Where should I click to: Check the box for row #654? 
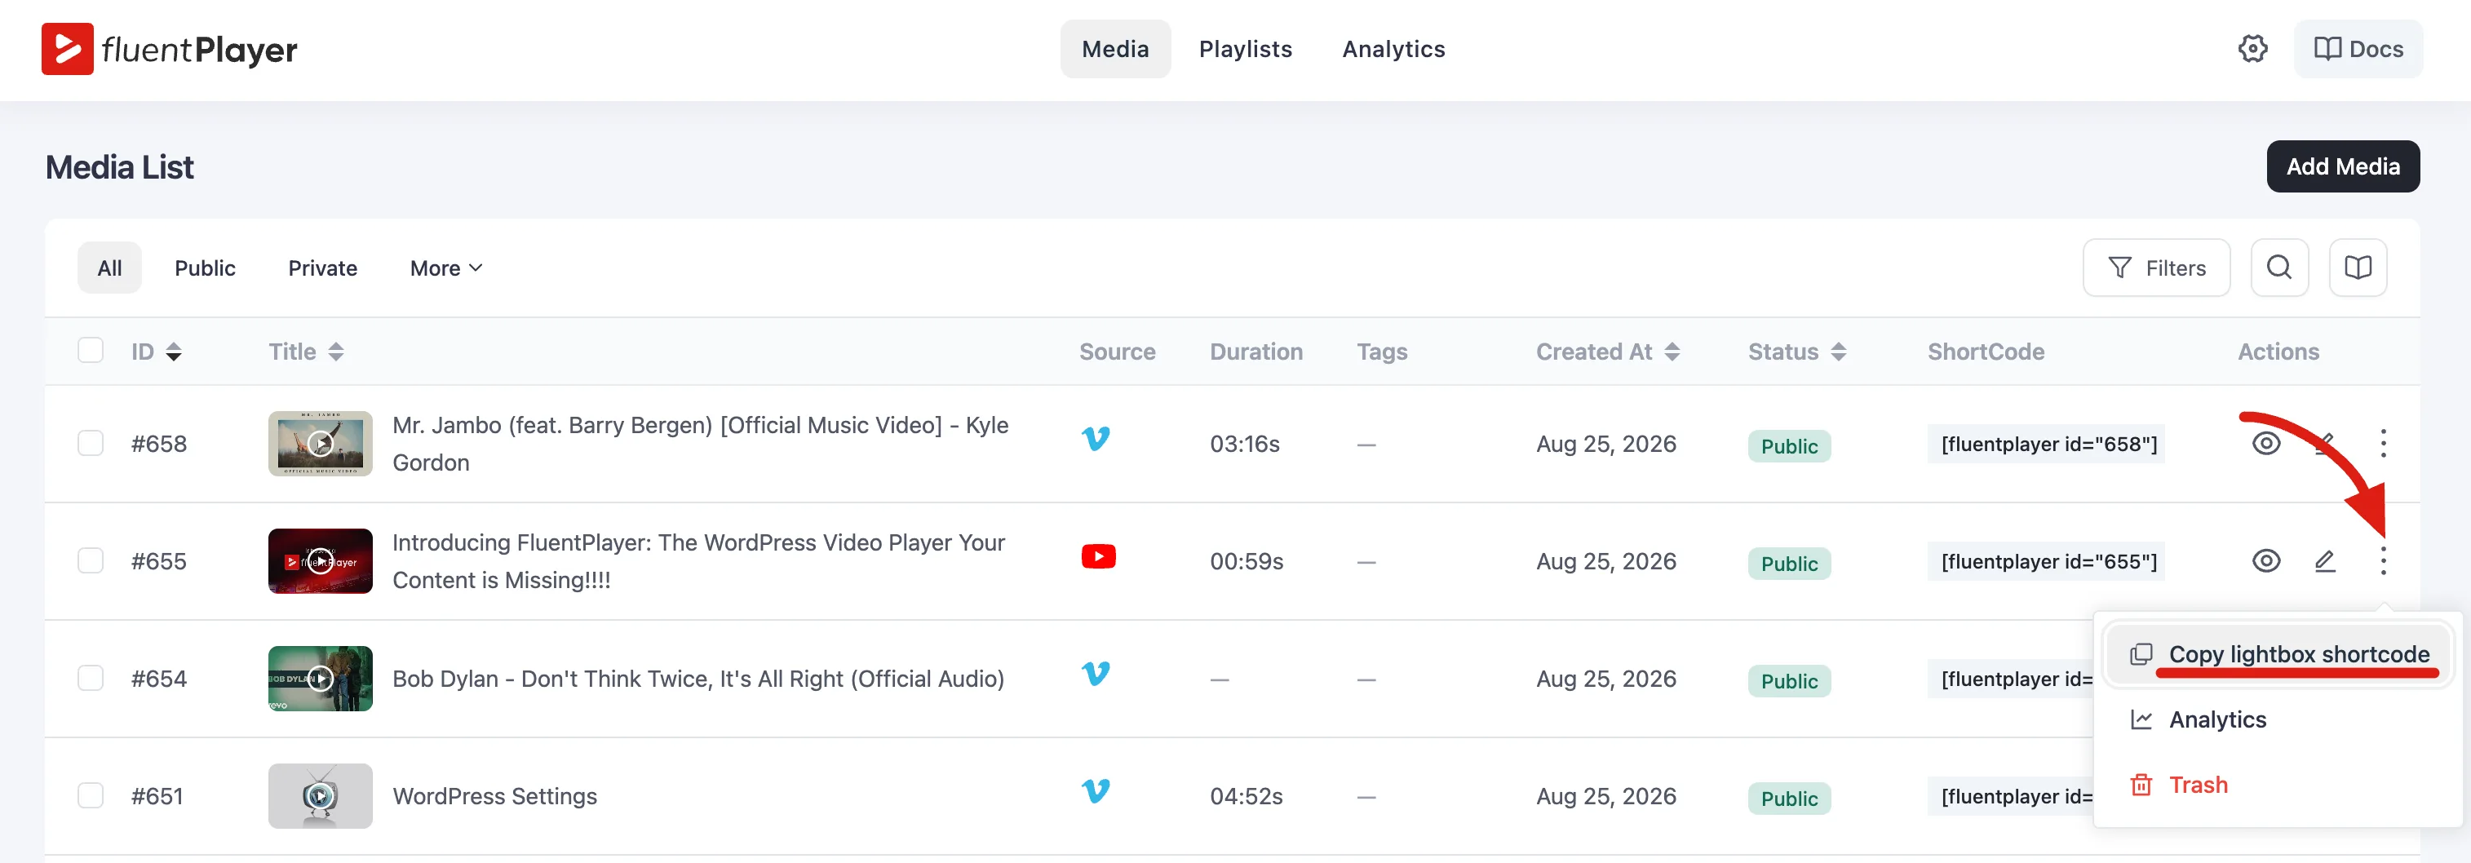coord(91,678)
